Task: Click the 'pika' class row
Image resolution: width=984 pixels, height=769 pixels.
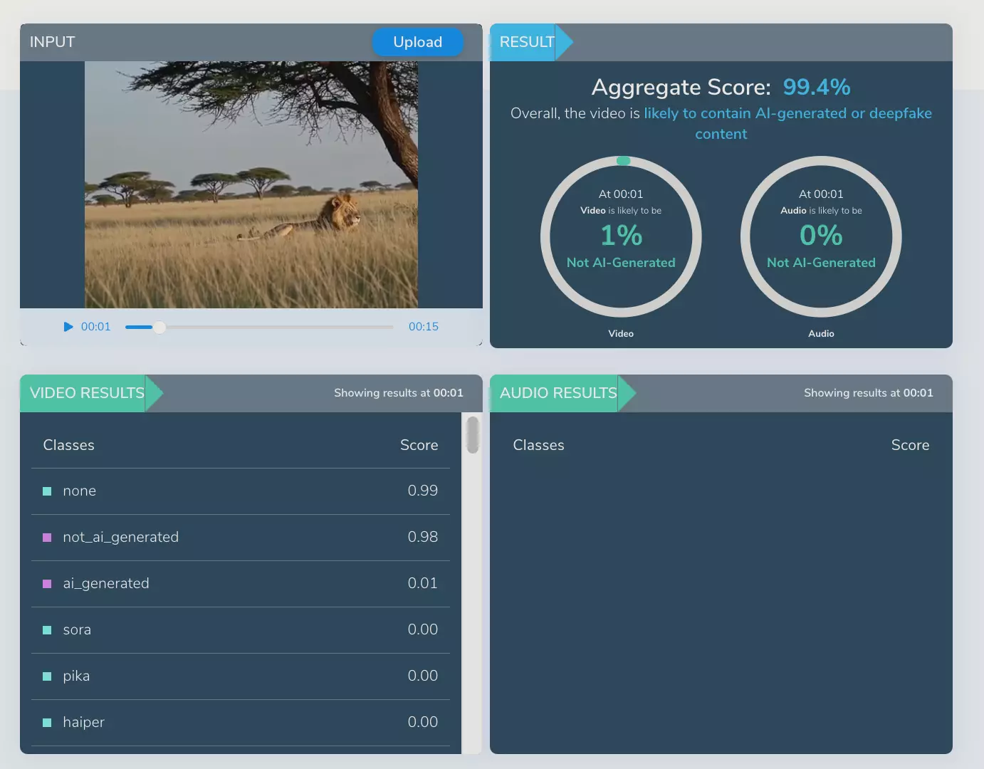Action: click(x=241, y=676)
